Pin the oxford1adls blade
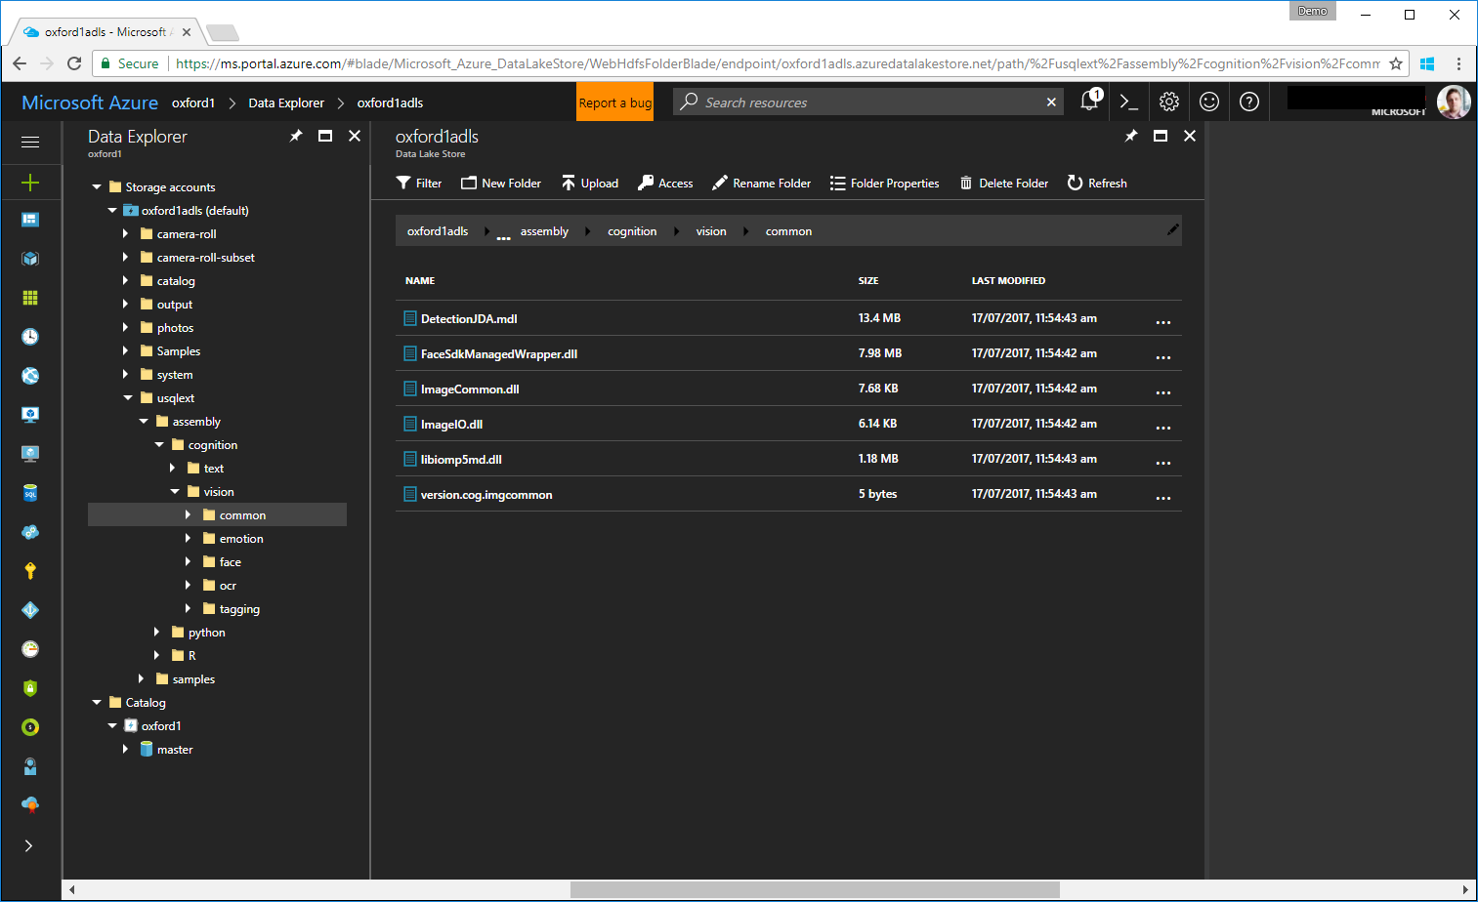Viewport: 1478px width, 902px height. pyautogui.click(x=1131, y=136)
